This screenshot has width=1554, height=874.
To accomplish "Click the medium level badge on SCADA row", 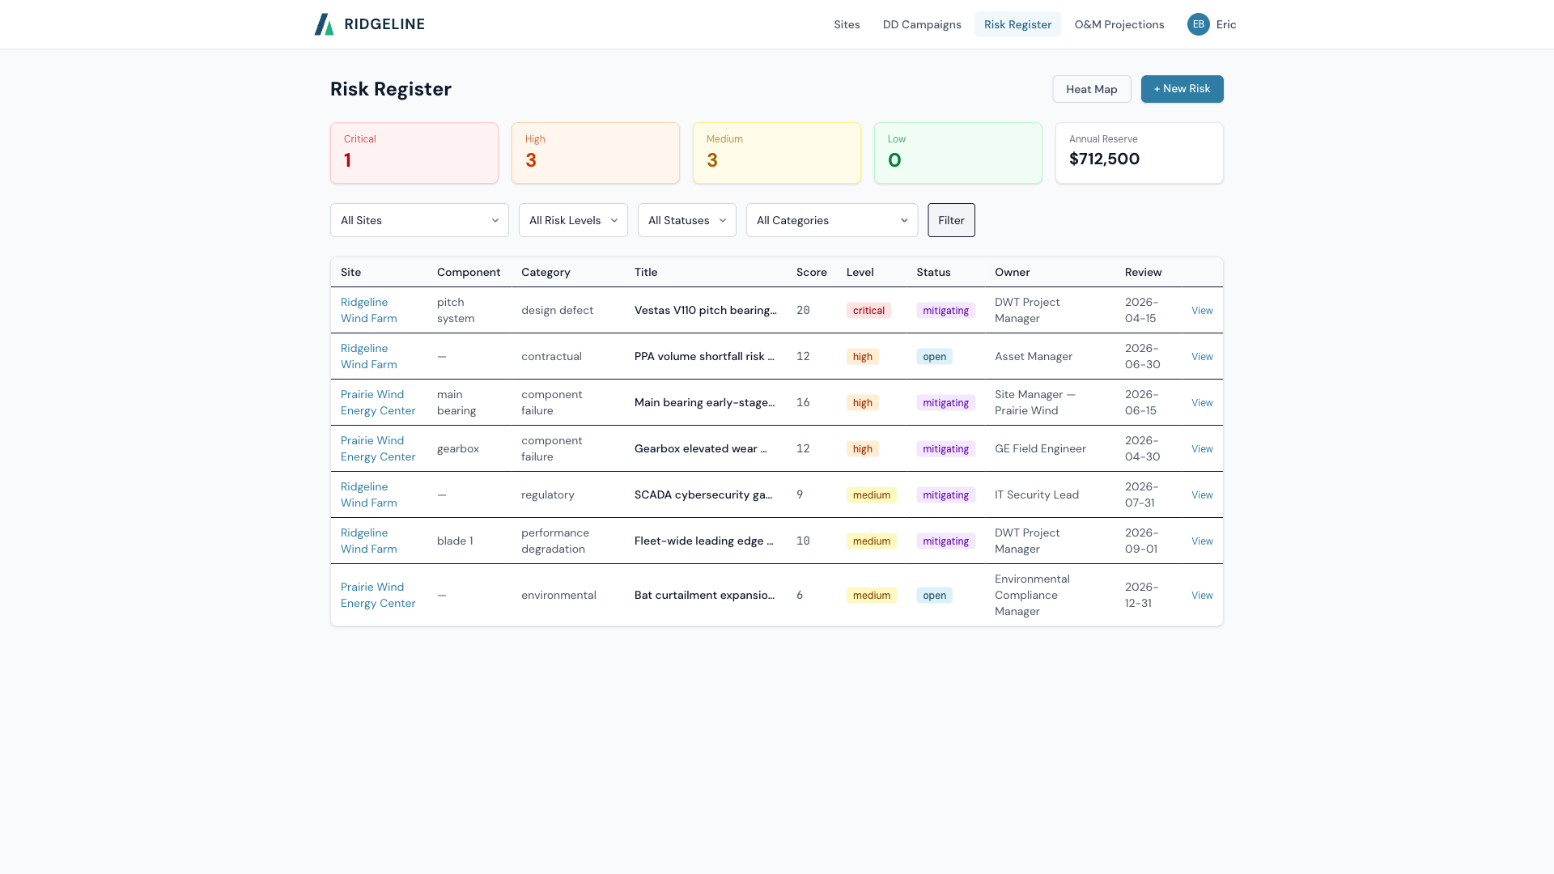I will [x=871, y=494].
